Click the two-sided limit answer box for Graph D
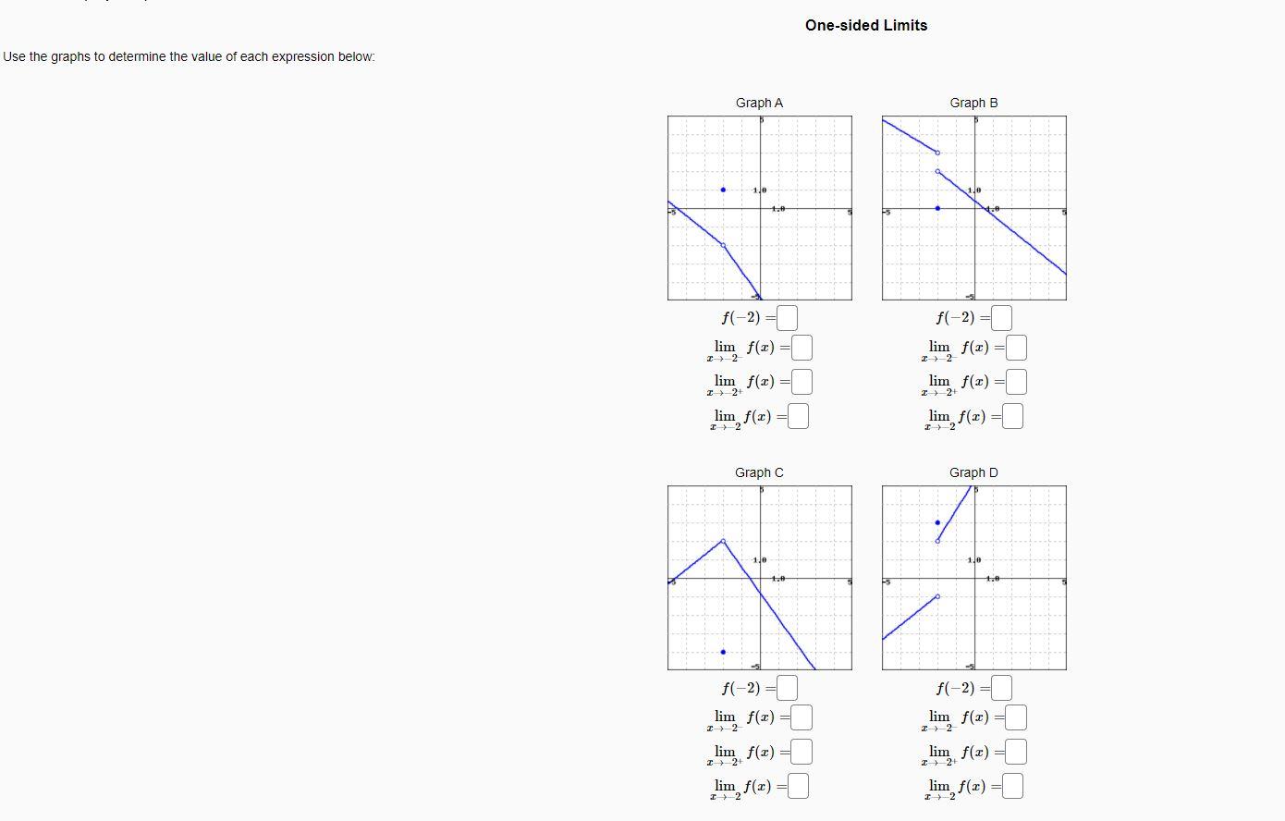 click(1010, 786)
